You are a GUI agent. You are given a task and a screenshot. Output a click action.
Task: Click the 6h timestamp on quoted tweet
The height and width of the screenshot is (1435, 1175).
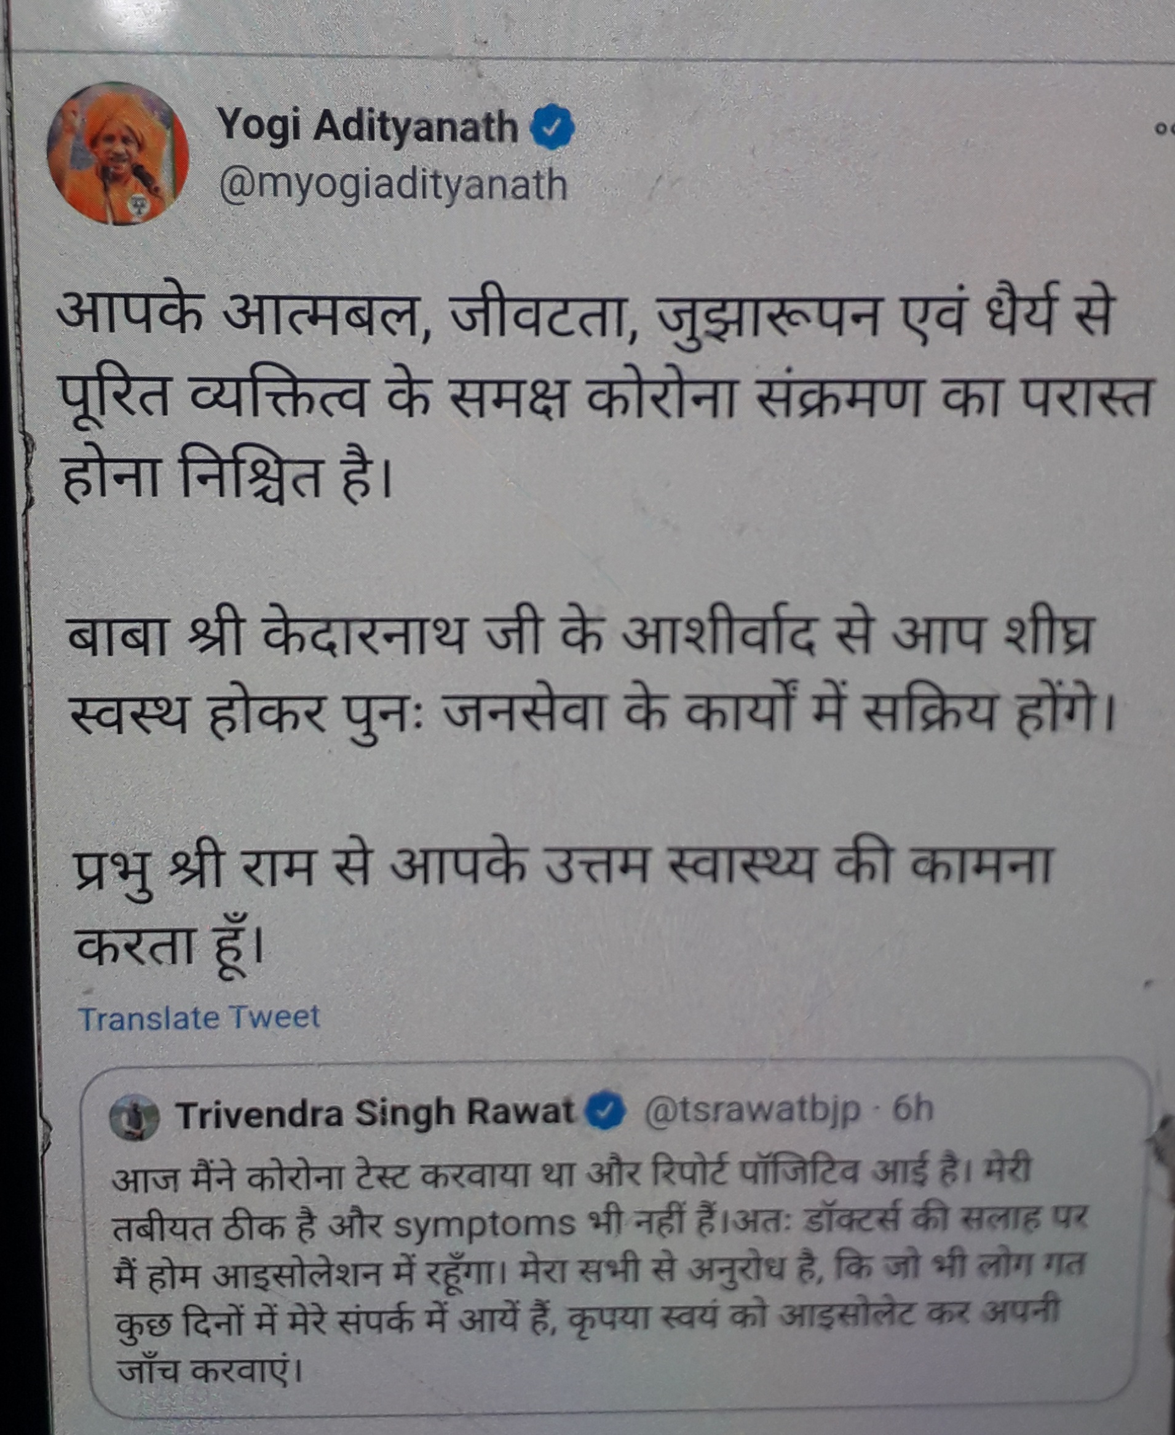[x=913, y=1109]
